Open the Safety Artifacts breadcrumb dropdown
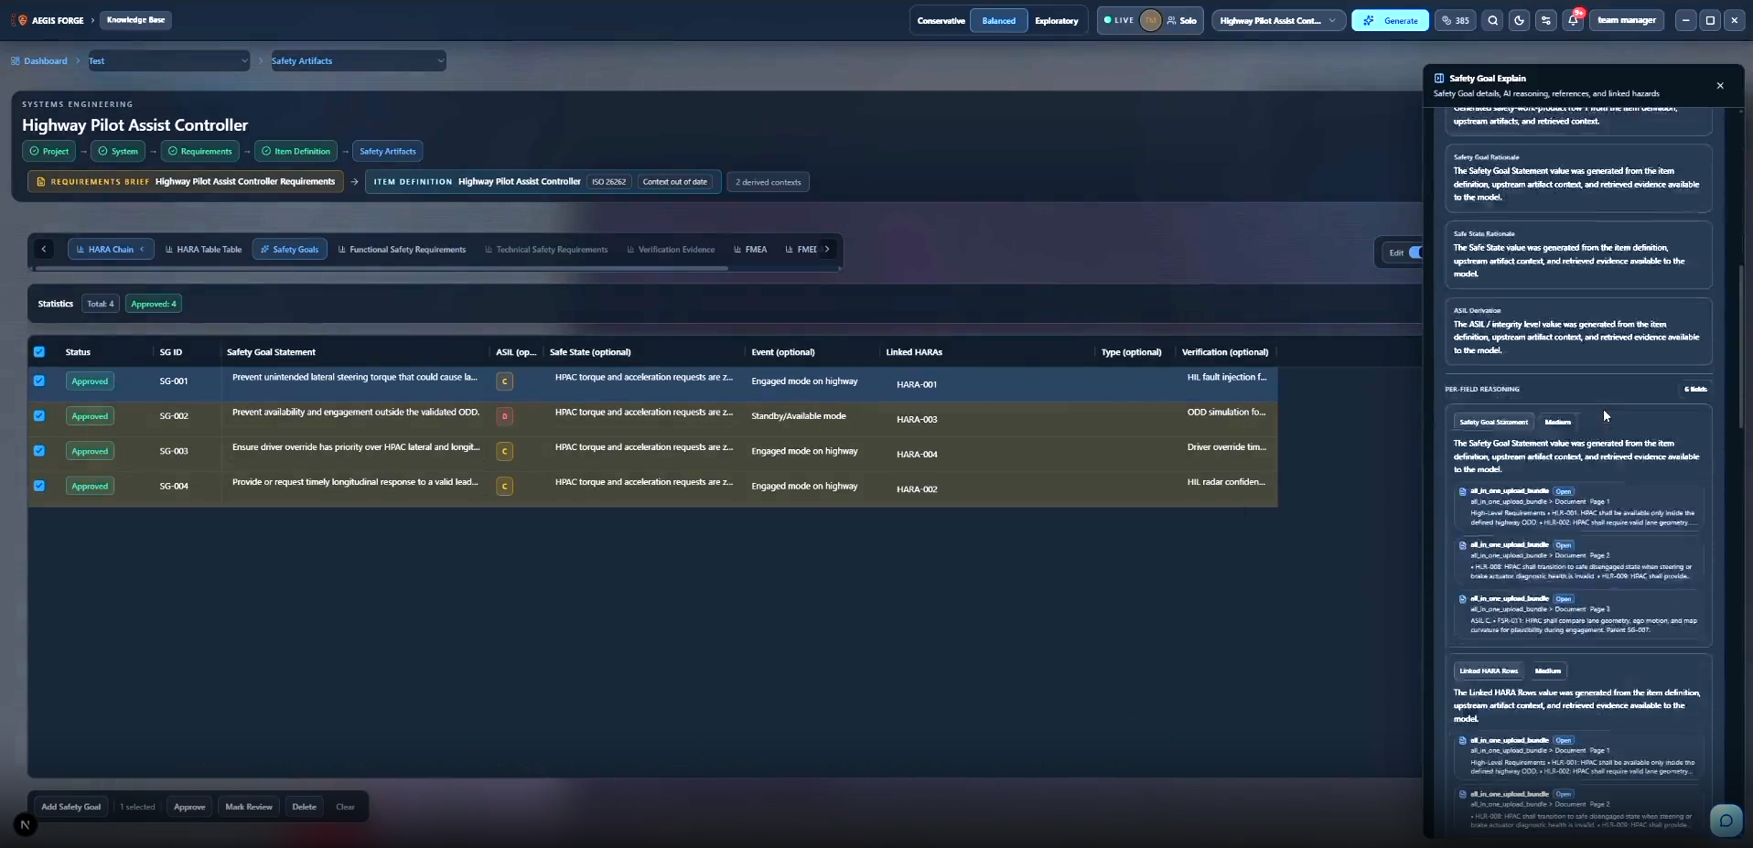 [x=359, y=60]
